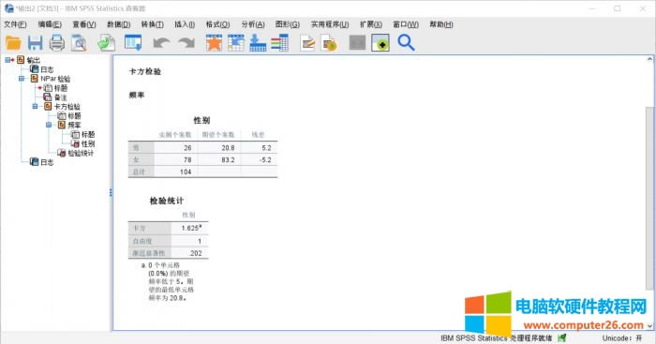
Task: Open the 格式(O) menu
Action: [217, 24]
